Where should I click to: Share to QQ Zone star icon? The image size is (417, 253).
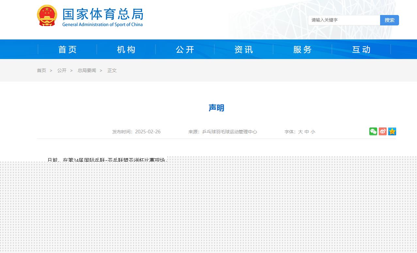coord(392,131)
